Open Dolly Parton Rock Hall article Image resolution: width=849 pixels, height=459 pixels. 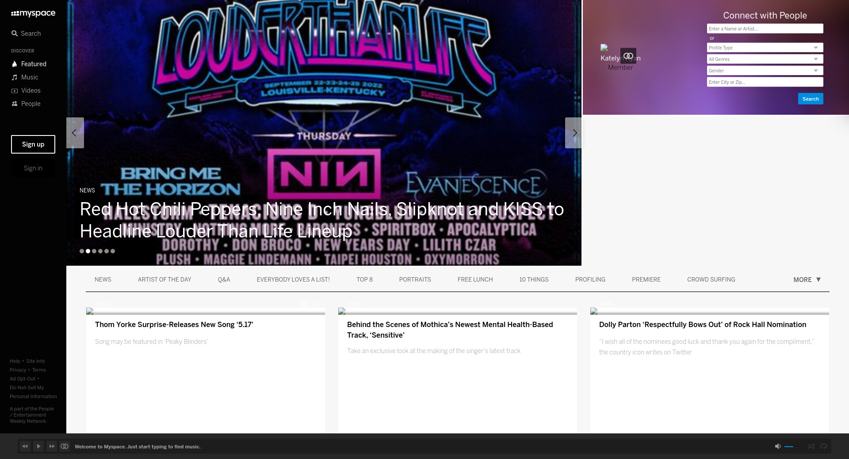[x=703, y=325]
